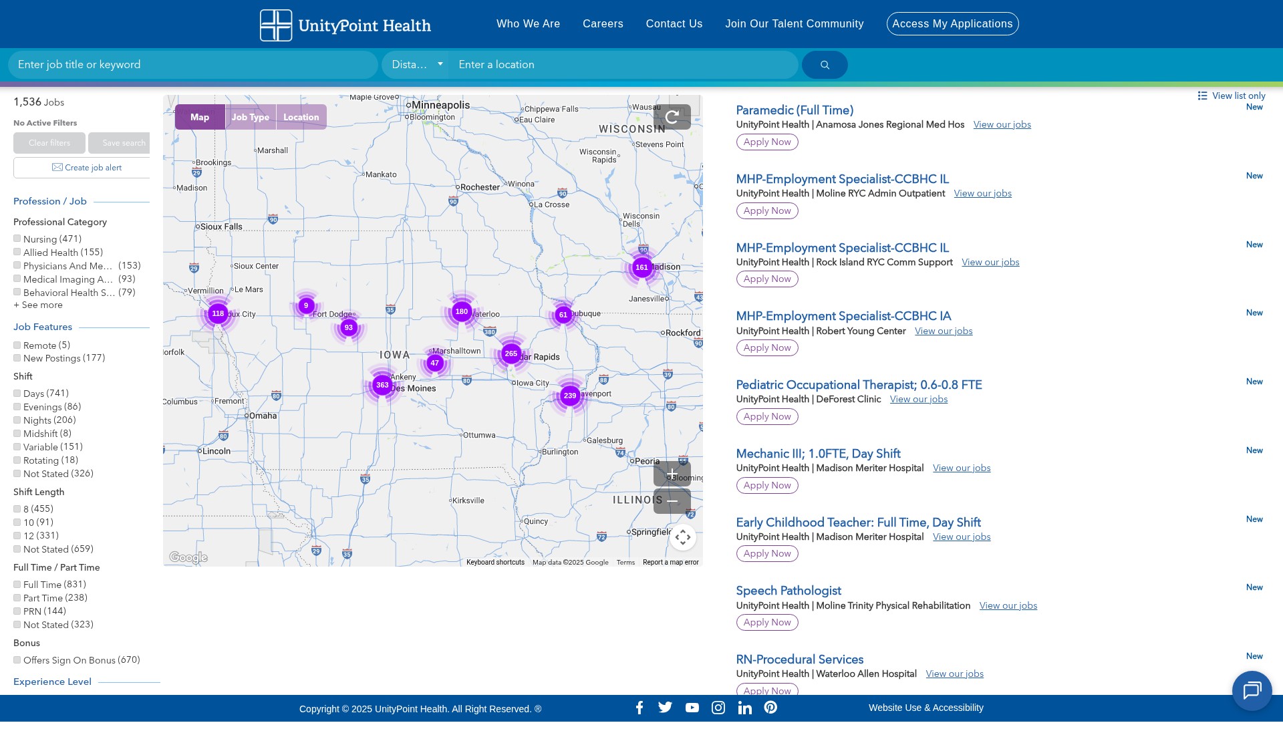Open the Careers menu item
1283x735 pixels.
(x=603, y=24)
